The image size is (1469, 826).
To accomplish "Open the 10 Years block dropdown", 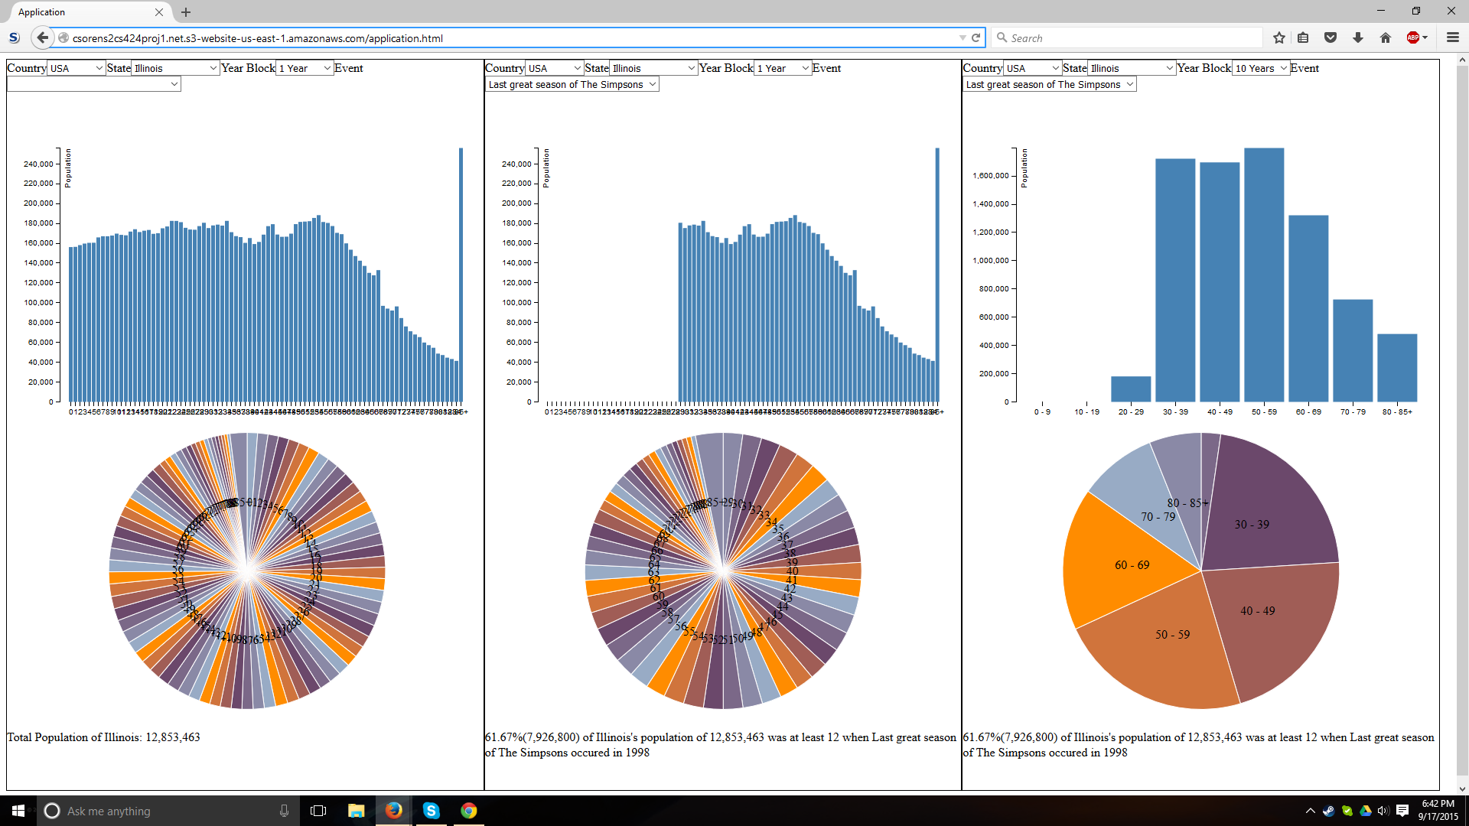I will (1261, 68).
